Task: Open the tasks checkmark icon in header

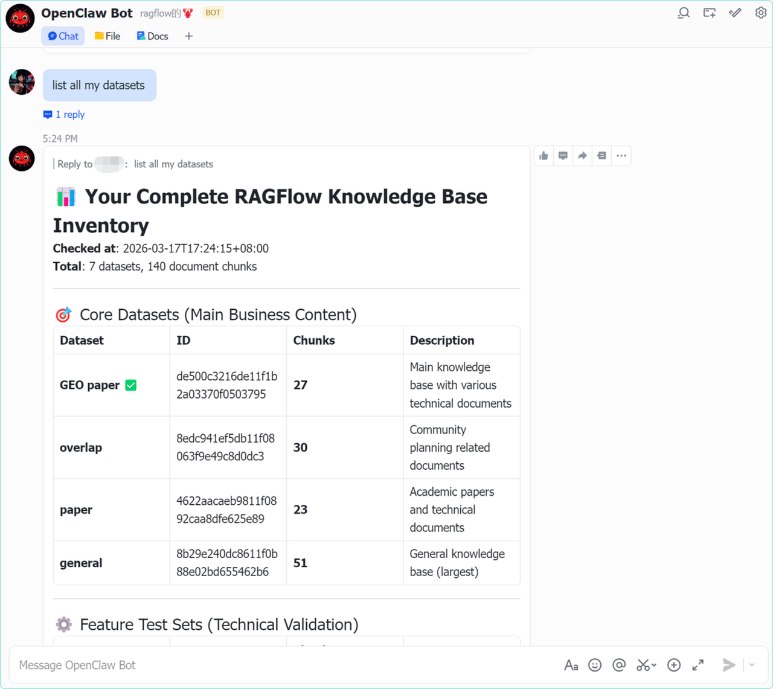Action: click(735, 13)
